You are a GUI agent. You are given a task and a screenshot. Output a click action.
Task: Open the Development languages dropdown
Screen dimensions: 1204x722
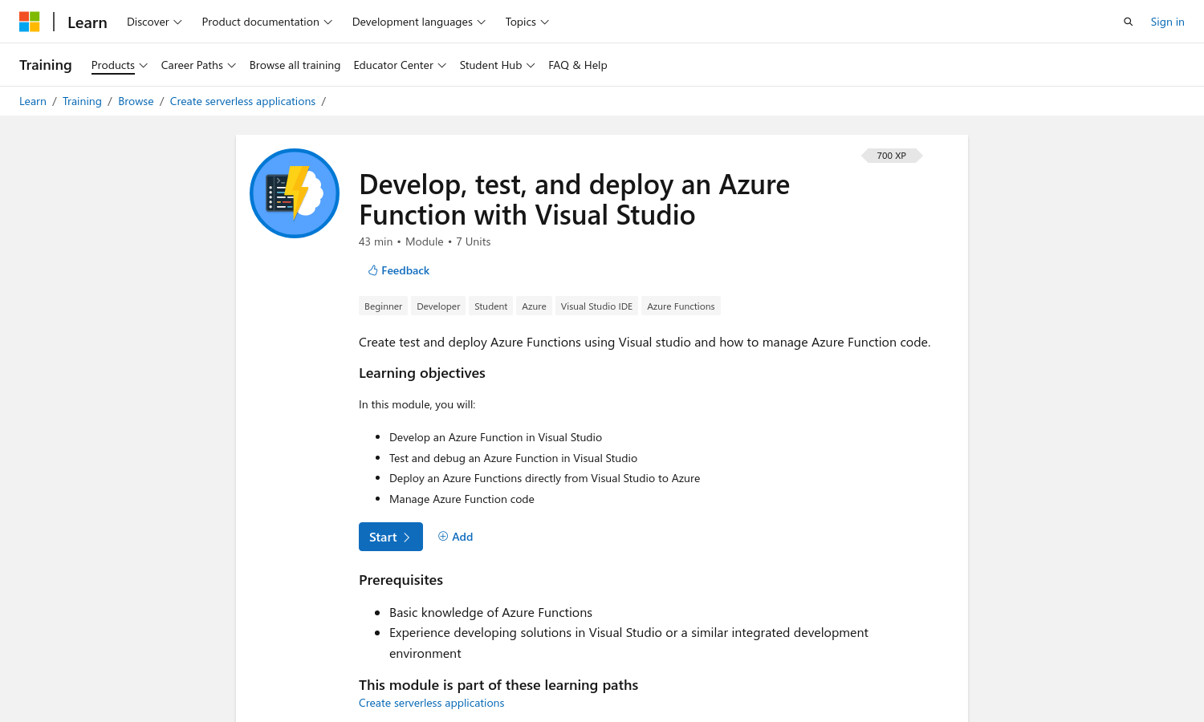(418, 22)
